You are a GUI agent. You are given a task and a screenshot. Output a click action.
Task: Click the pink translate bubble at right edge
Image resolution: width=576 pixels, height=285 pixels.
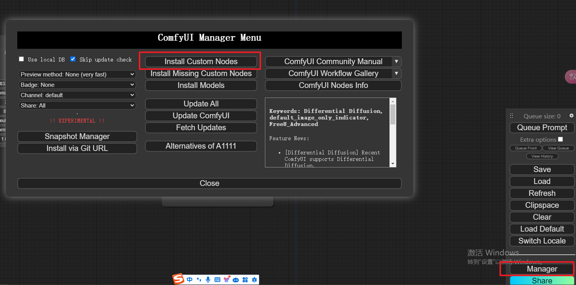point(571,77)
